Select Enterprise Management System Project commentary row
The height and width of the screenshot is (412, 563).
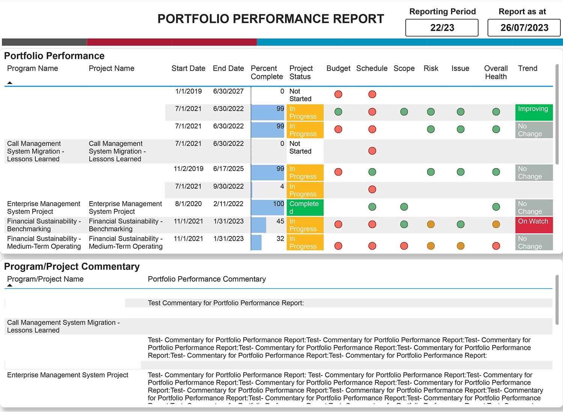pyautogui.click(x=278, y=386)
